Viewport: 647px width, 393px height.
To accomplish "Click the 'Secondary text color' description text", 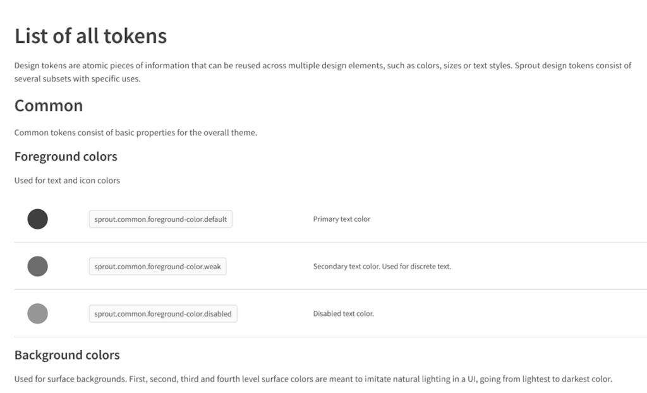I will click(382, 266).
